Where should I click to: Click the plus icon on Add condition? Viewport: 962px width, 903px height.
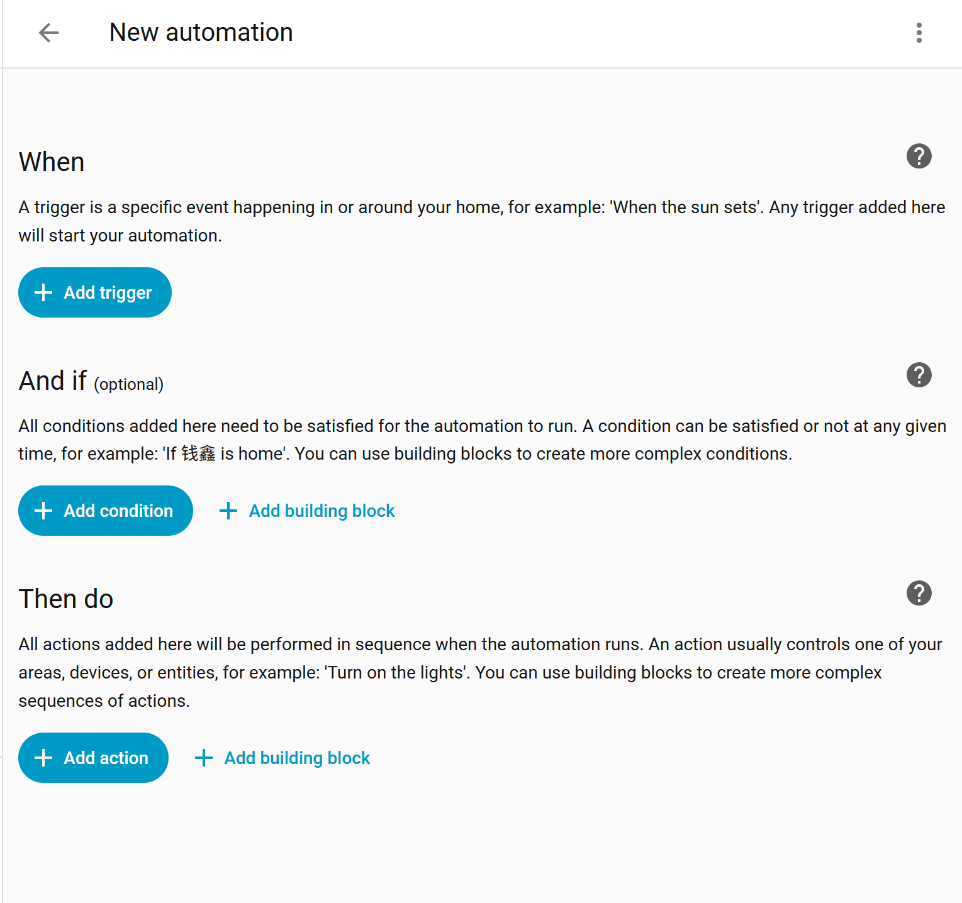pyautogui.click(x=43, y=511)
